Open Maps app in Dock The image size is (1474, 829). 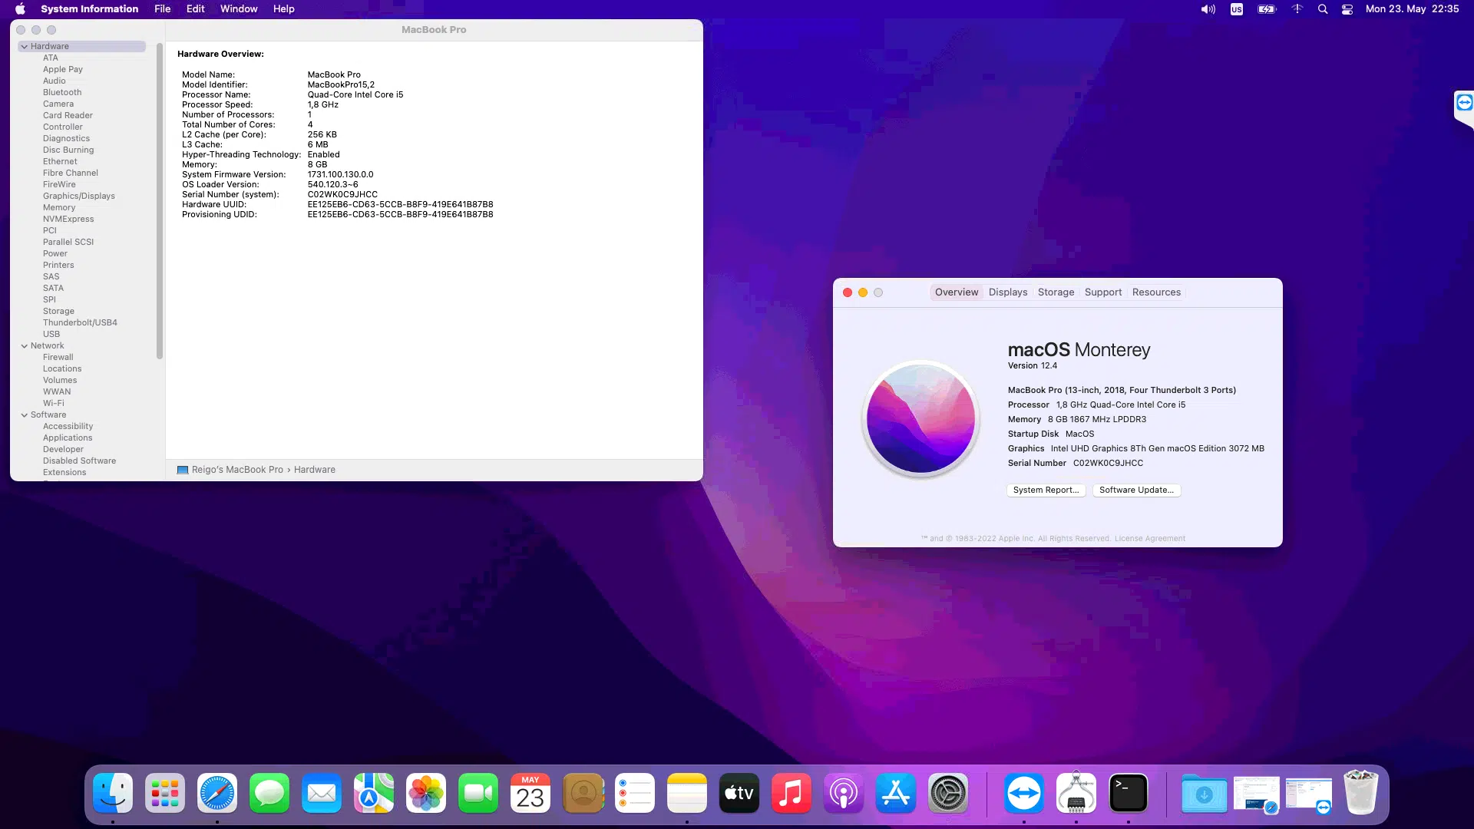(x=374, y=793)
